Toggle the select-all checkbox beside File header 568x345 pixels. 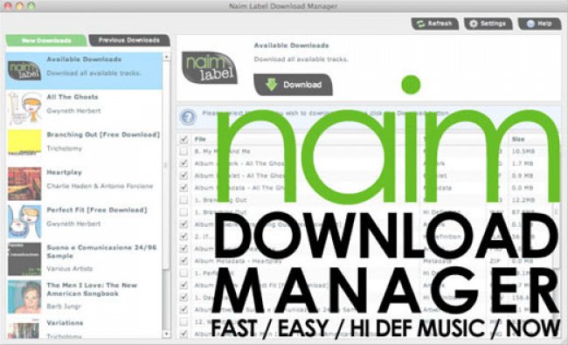click(x=184, y=139)
